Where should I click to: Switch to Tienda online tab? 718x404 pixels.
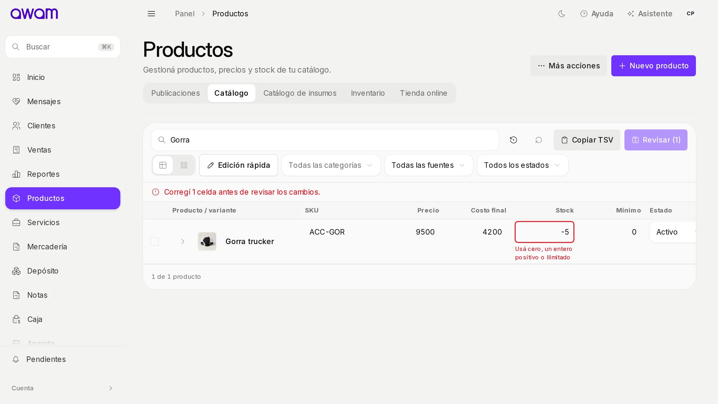click(x=424, y=93)
